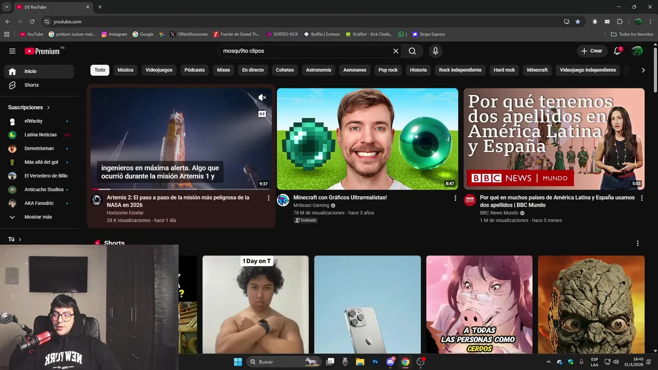Viewport: 658px width, 370px height.
Task: Open a new Chrome tab
Action: (x=100, y=7)
